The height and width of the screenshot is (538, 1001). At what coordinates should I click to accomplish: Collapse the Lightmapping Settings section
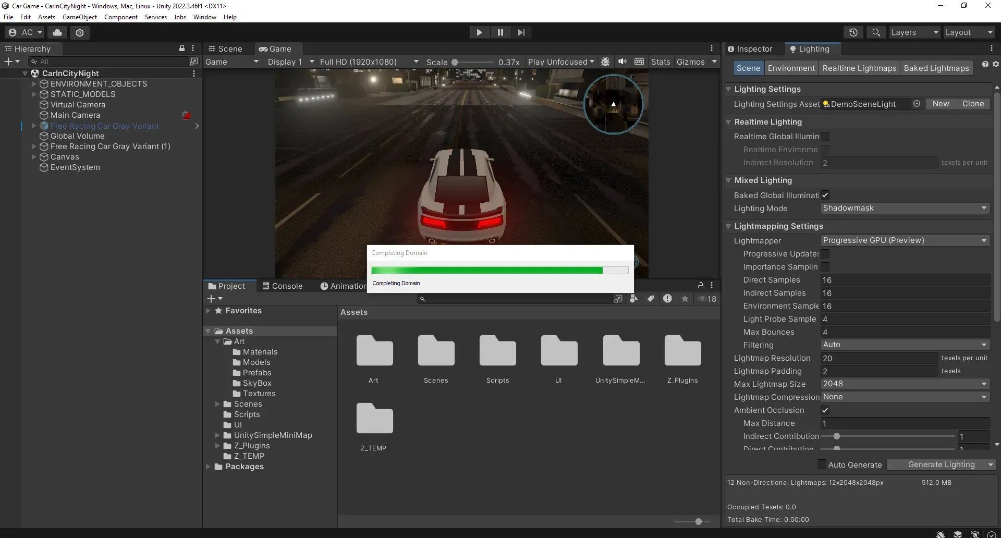pos(728,226)
